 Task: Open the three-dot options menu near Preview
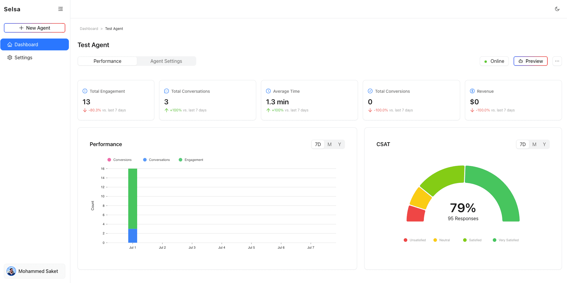[557, 61]
